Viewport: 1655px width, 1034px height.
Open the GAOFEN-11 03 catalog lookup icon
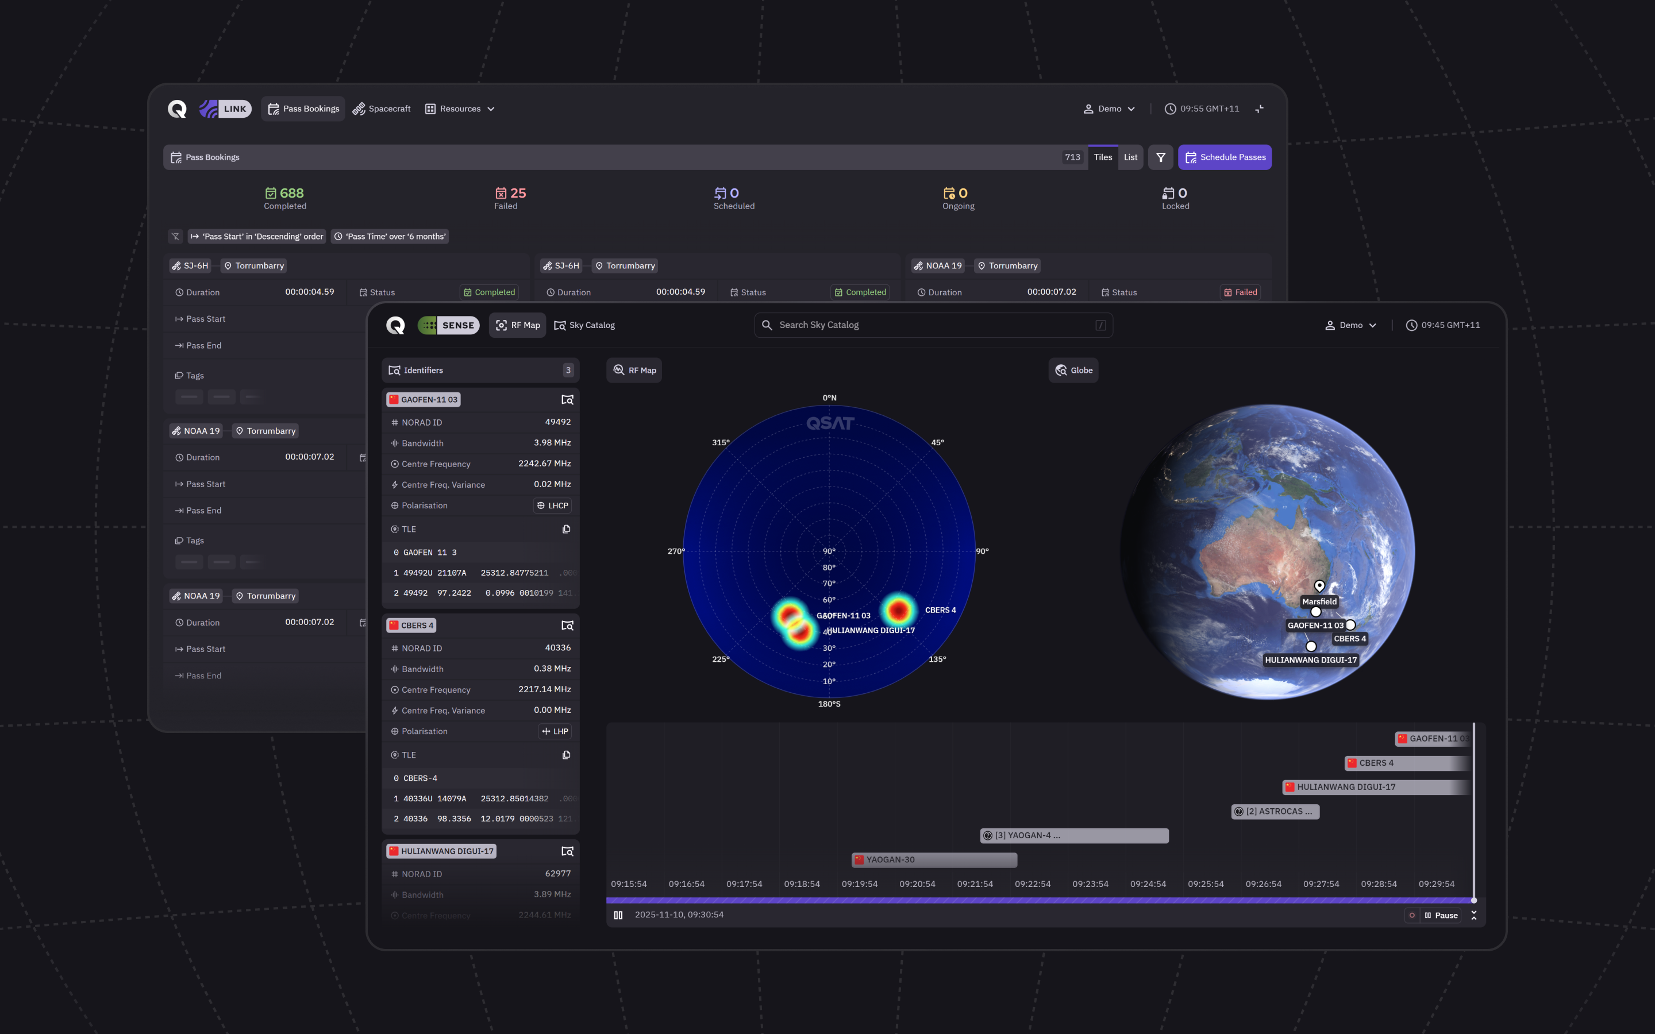pyautogui.click(x=567, y=399)
